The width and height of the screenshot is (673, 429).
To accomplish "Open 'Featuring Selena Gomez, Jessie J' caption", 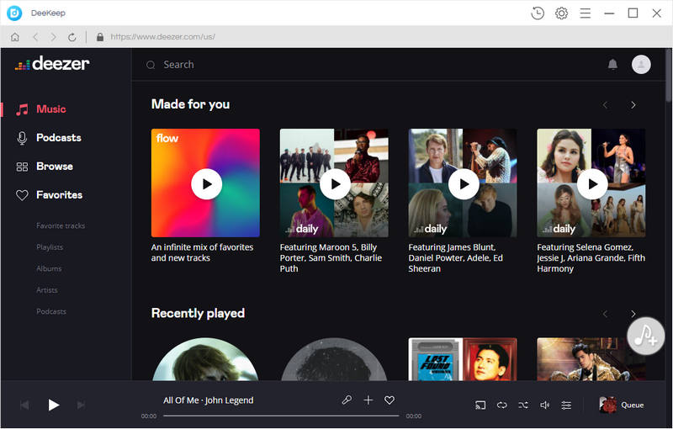I will pyautogui.click(x=591, y=258).
